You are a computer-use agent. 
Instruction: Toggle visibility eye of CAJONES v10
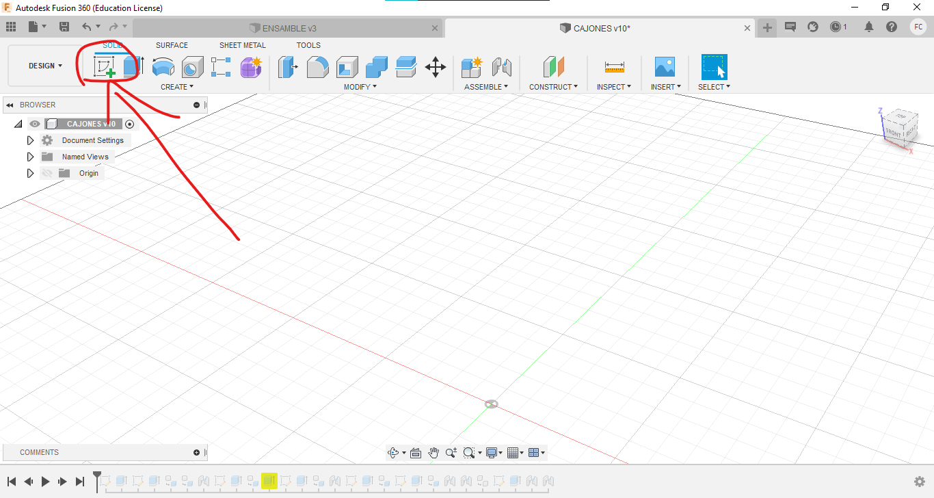[x=35, y=124]
